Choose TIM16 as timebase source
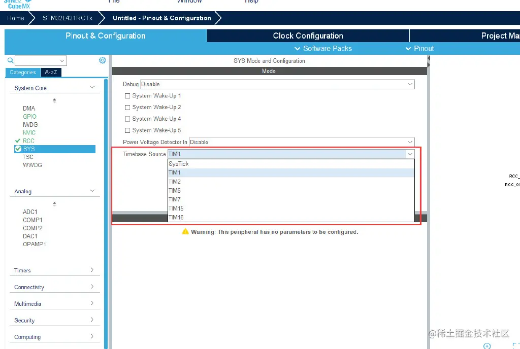This screenshot has height=349, width=520. [291, 218]
